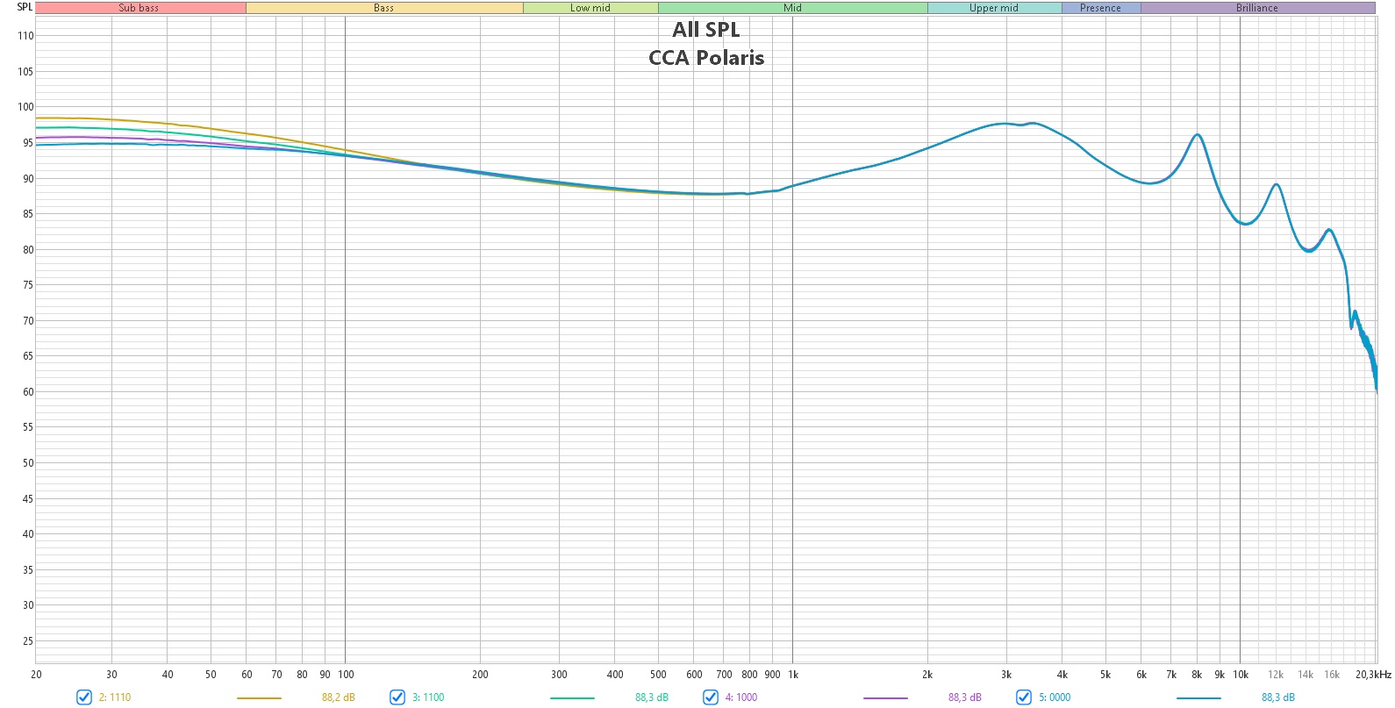
Task: Select the '5: 0000' legend label
Action: coord(1055,697)
